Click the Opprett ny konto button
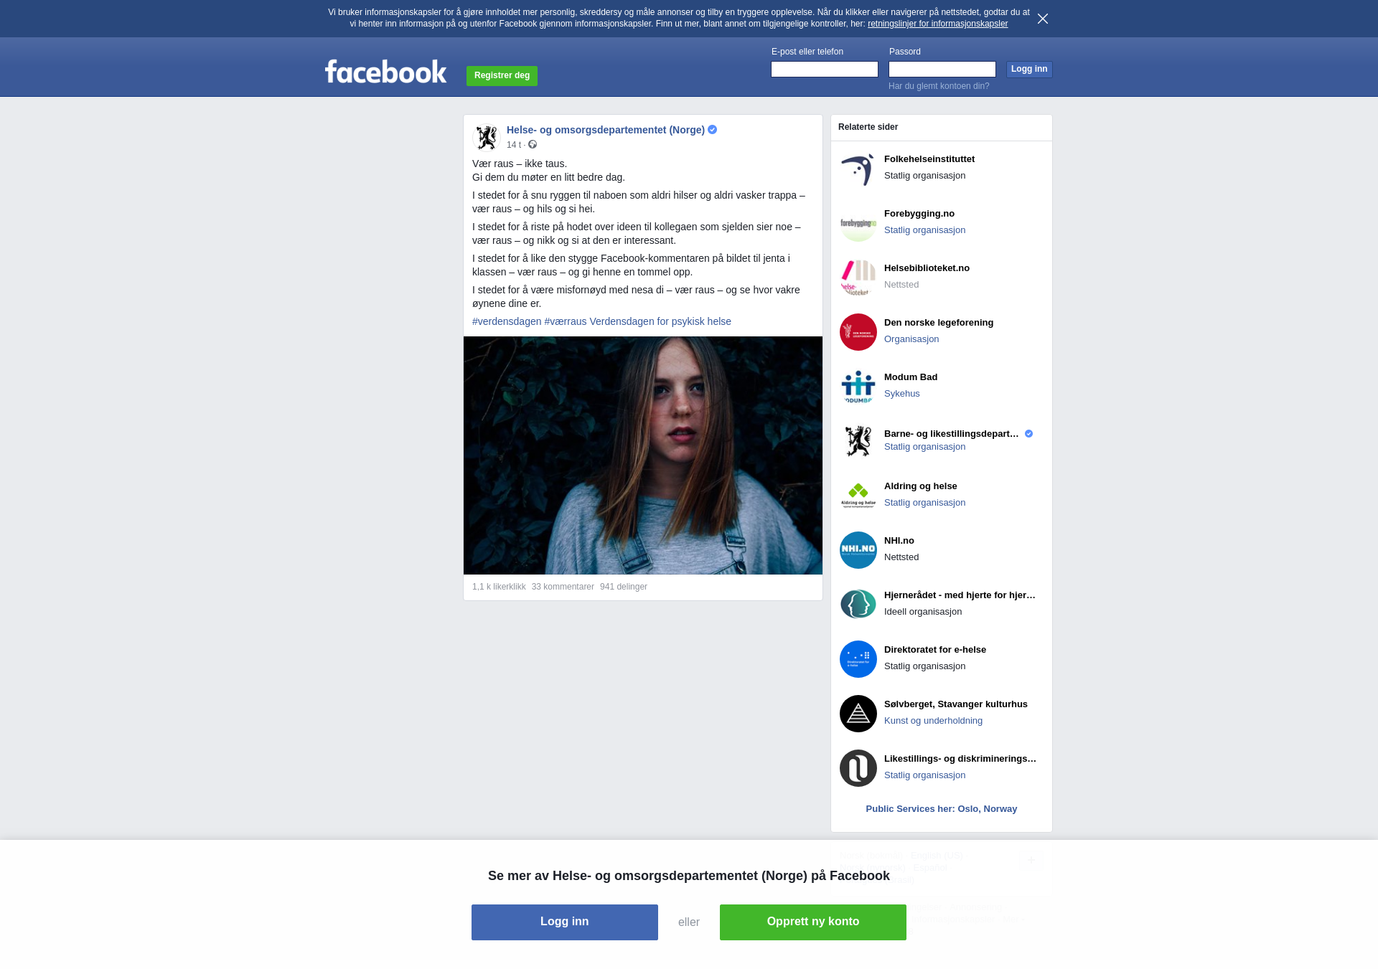This screenshot has height=969, width=1378. pos(813,922)
